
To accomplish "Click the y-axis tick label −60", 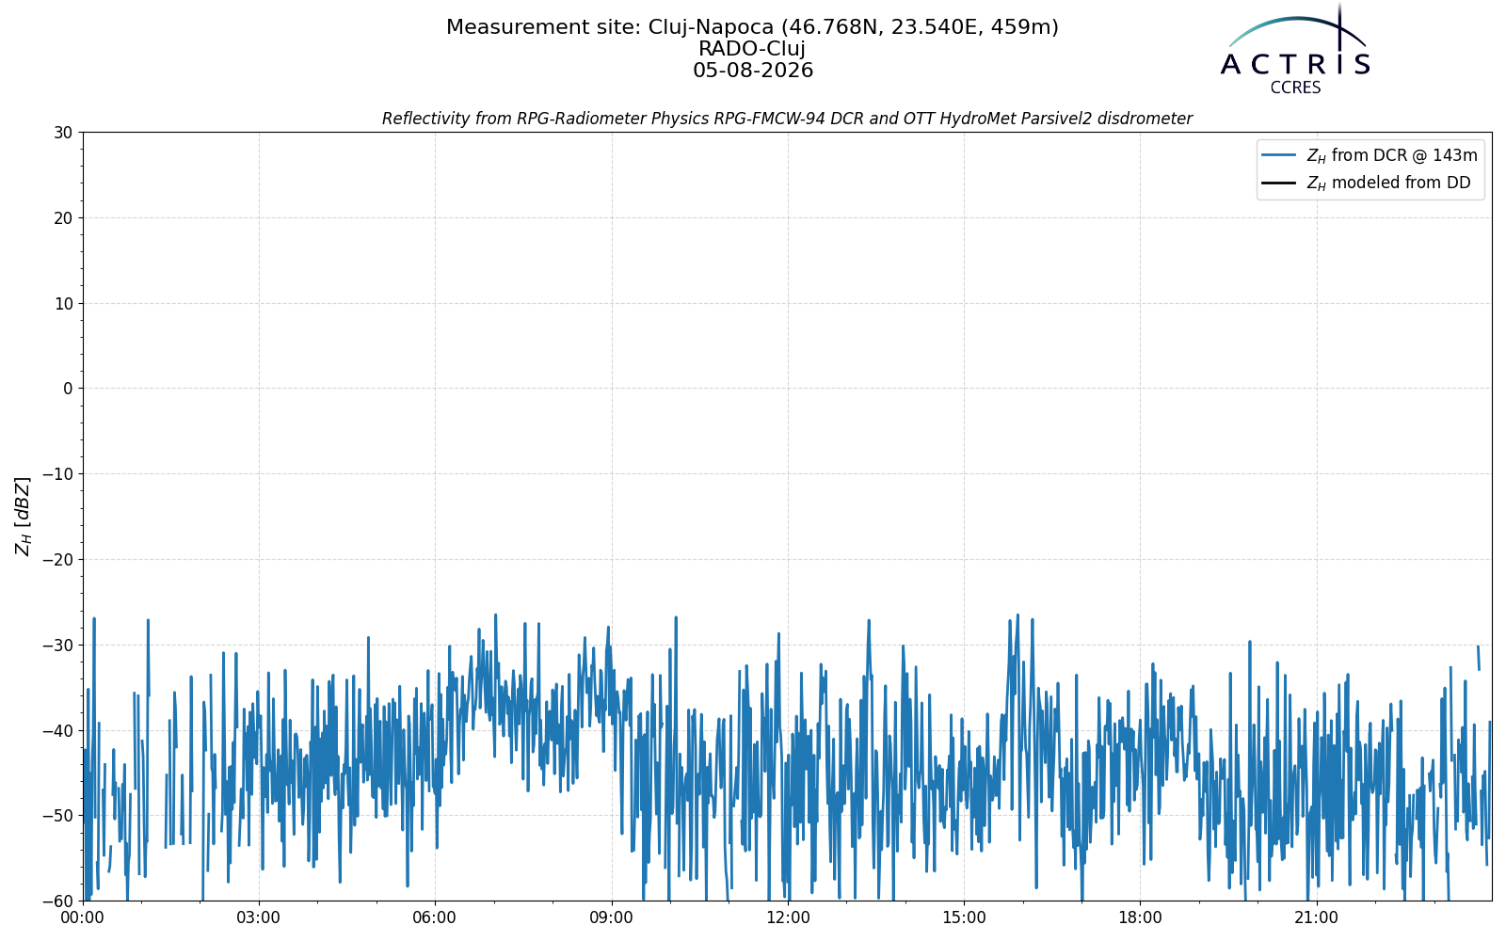I will click(x=56, y=901).
